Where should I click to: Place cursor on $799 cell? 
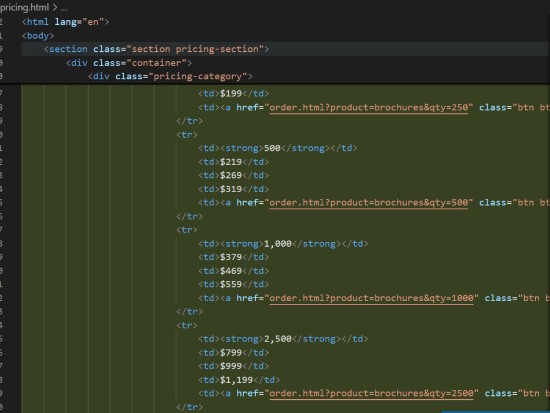point(234,352)
